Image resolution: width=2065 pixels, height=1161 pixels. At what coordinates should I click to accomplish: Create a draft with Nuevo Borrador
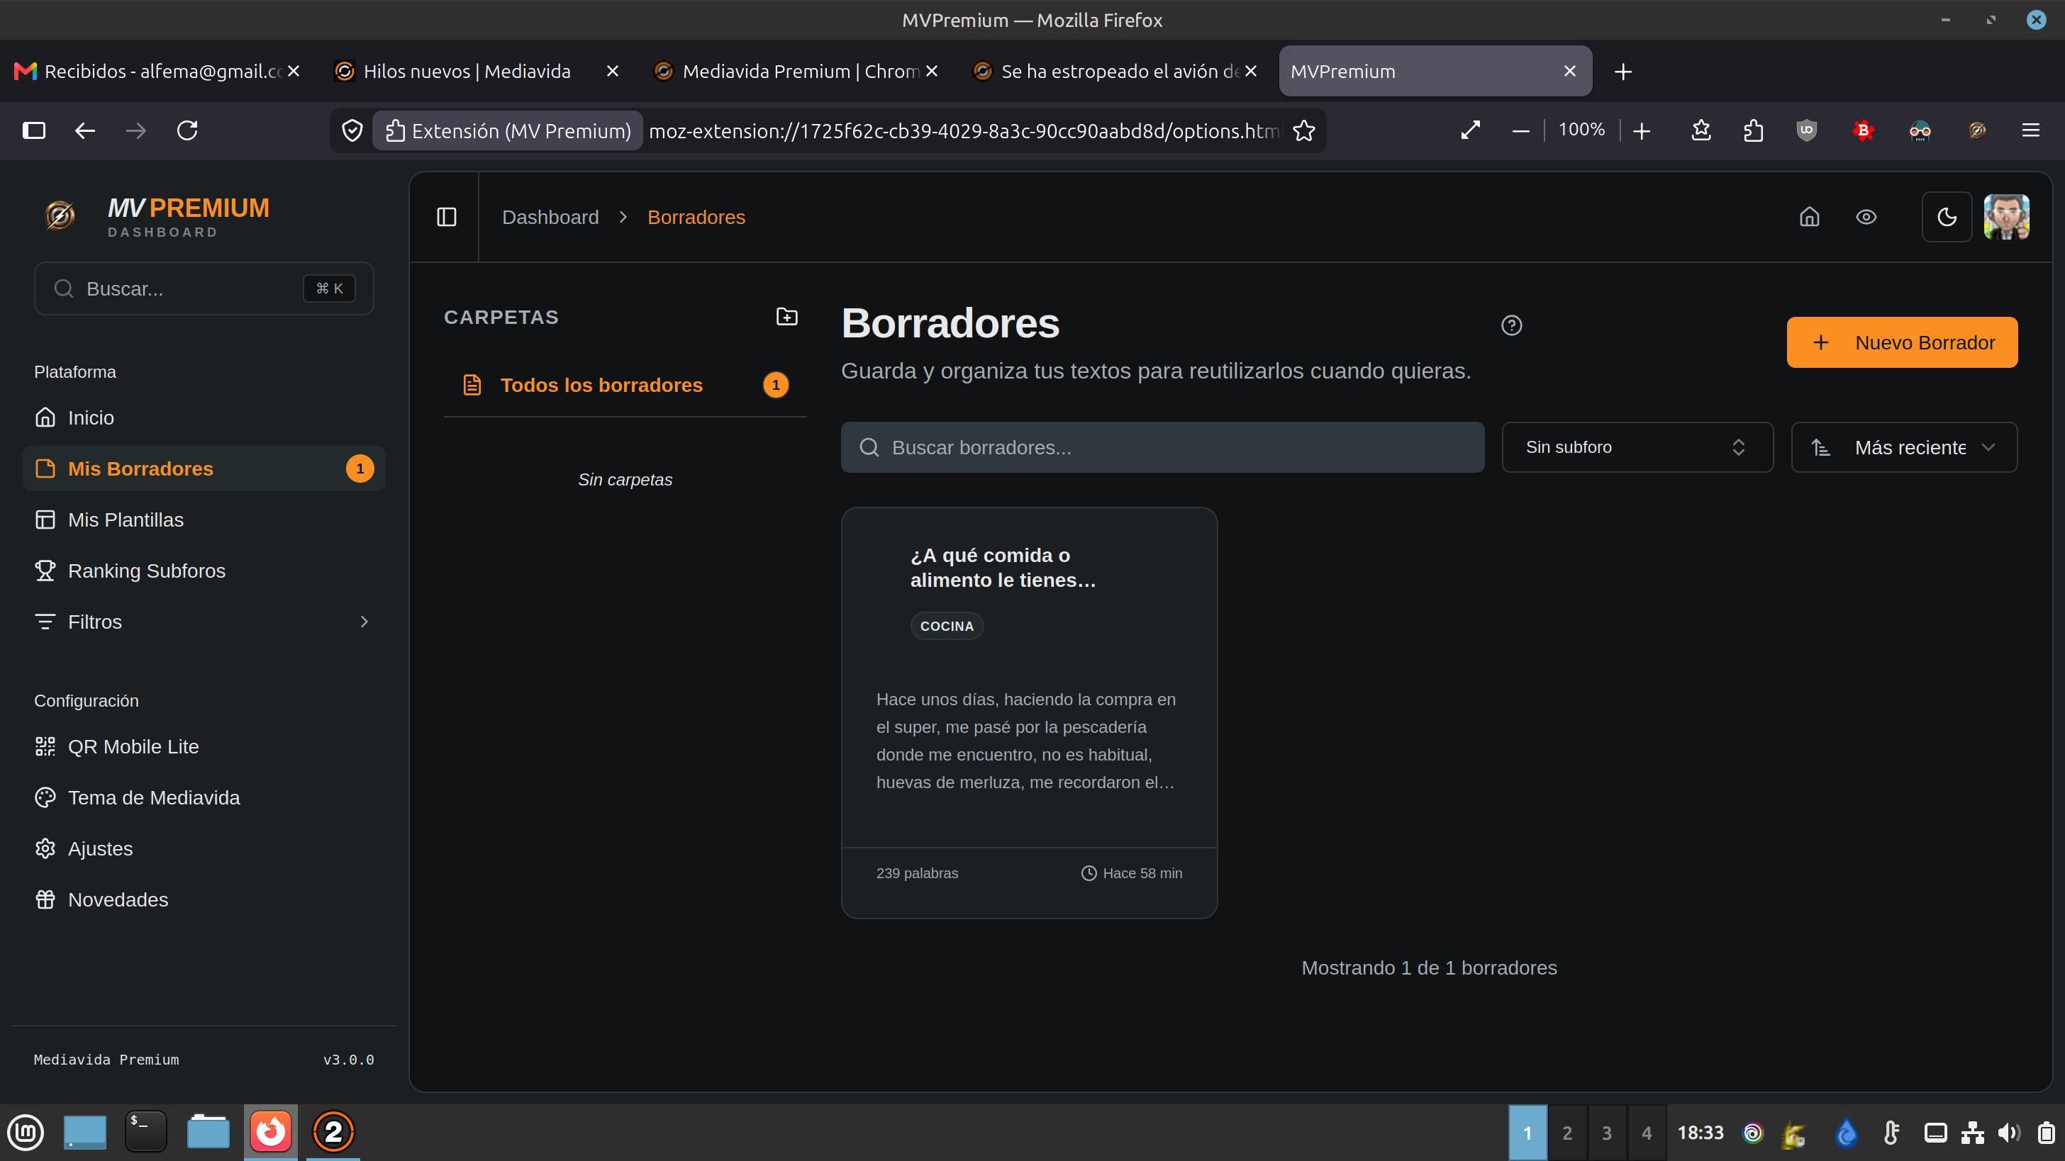[1901, 342]
